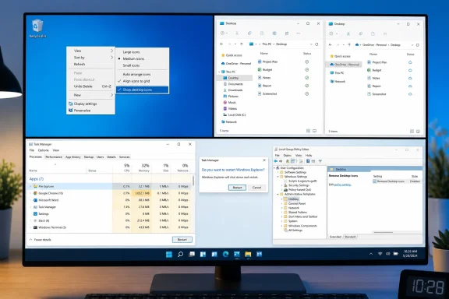Open the Windows Start button

point(169,254)
